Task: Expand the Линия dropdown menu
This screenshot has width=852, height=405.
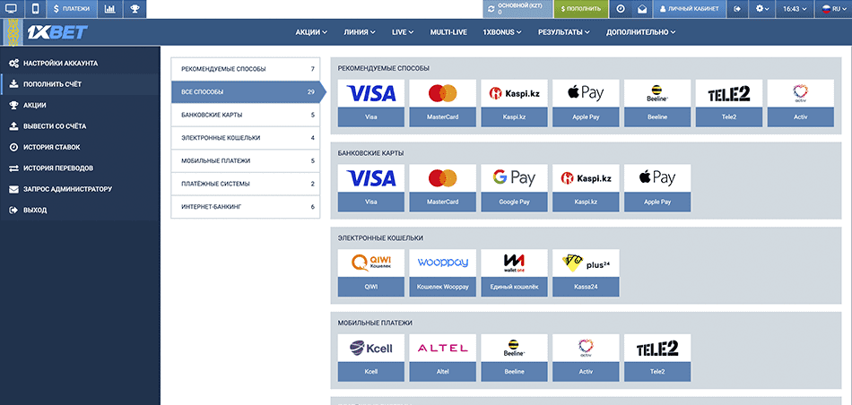Action: coord(359,32)
